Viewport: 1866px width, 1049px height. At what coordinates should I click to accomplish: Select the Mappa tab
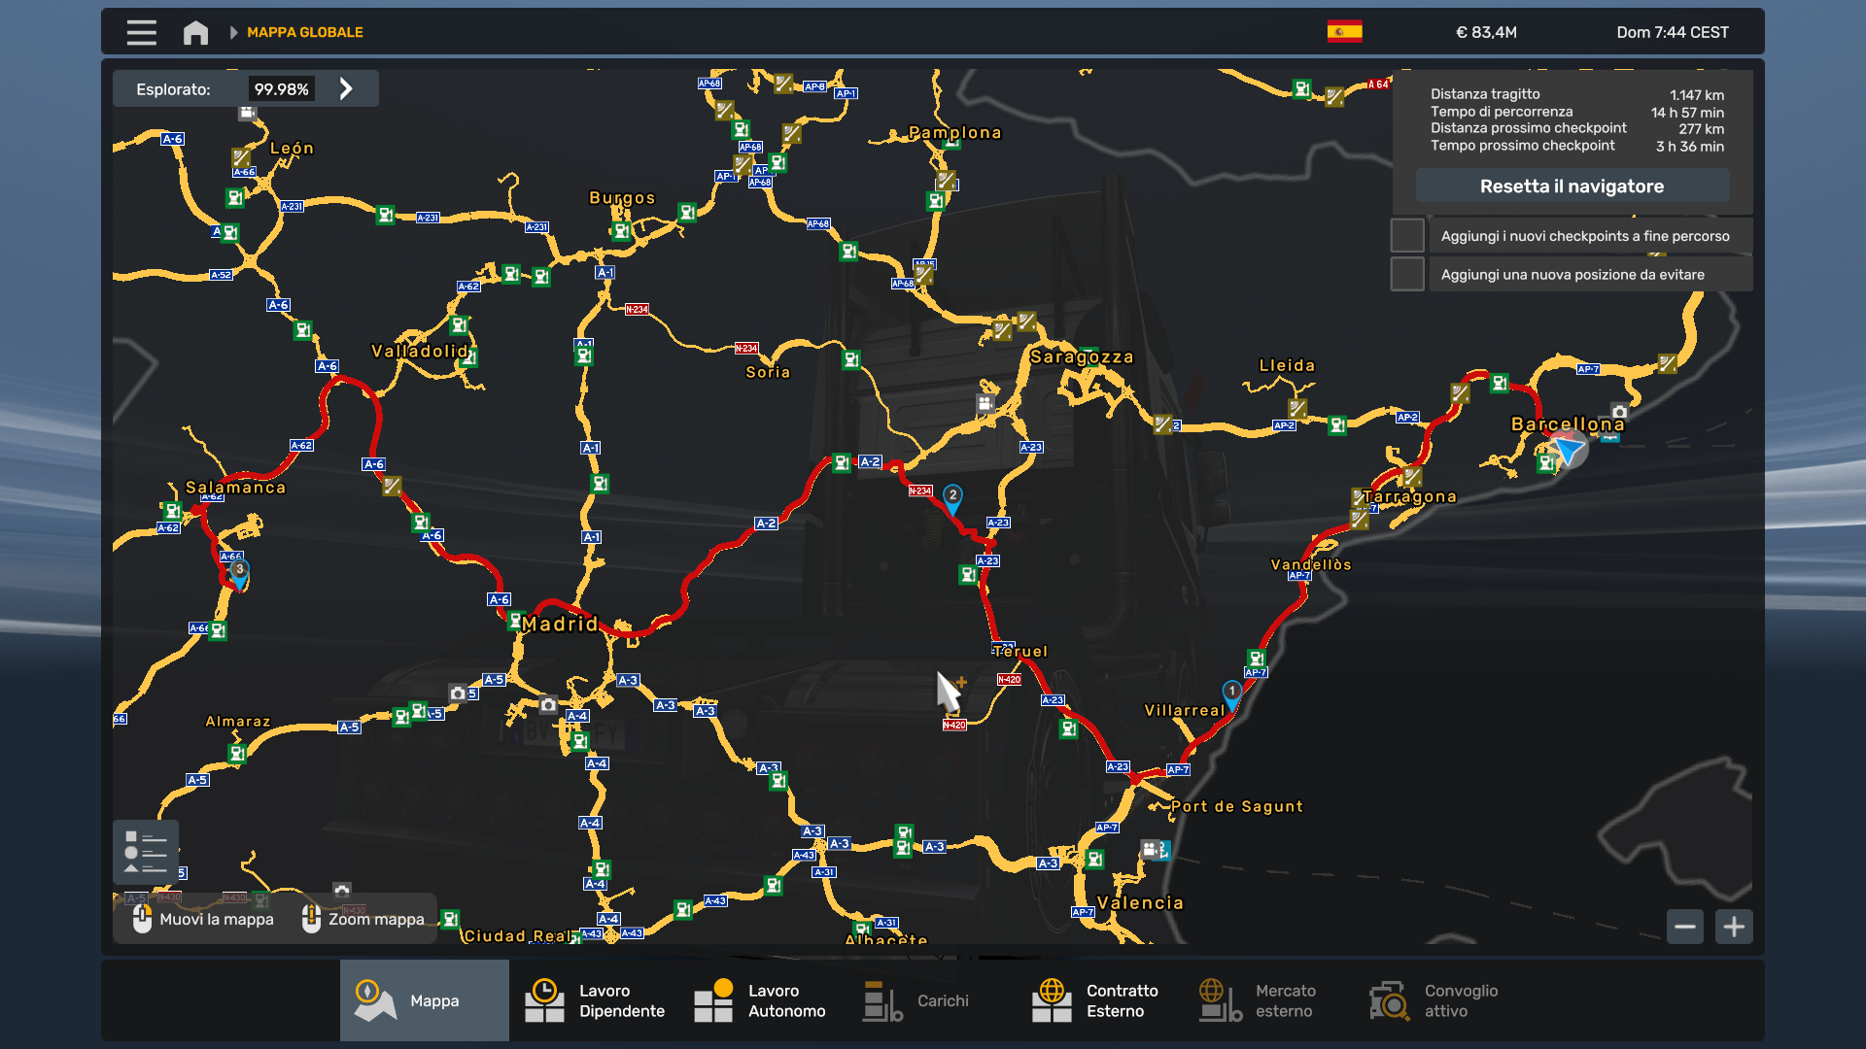pos(424,1000)
